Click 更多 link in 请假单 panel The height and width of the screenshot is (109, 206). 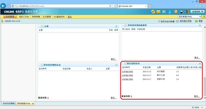197,58
